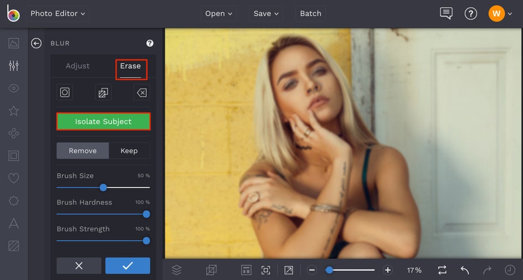
Task: Redo the last action
Action: click(488, 270)
